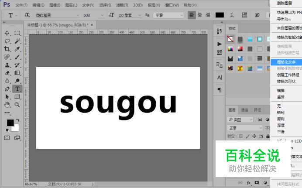This screenshot has height=188, width=302.
Task: Select the Magic Wand tool
Action: [17, 41]
